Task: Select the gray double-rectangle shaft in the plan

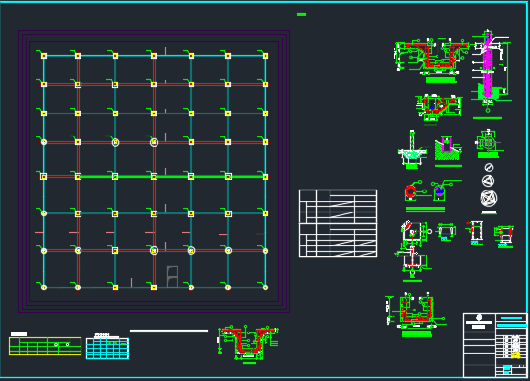Action: [172, 277]
